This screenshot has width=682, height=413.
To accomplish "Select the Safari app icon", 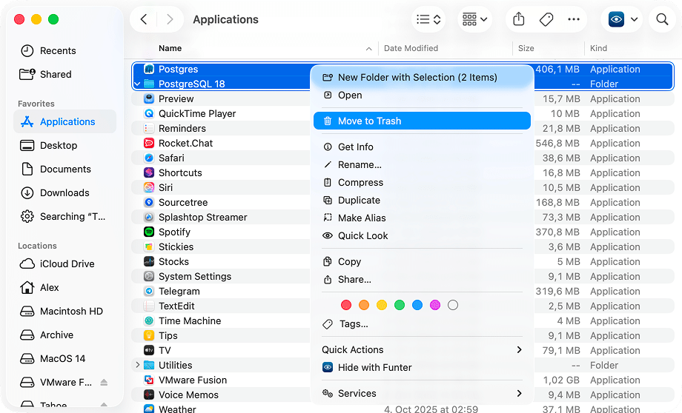I will 148,158.
